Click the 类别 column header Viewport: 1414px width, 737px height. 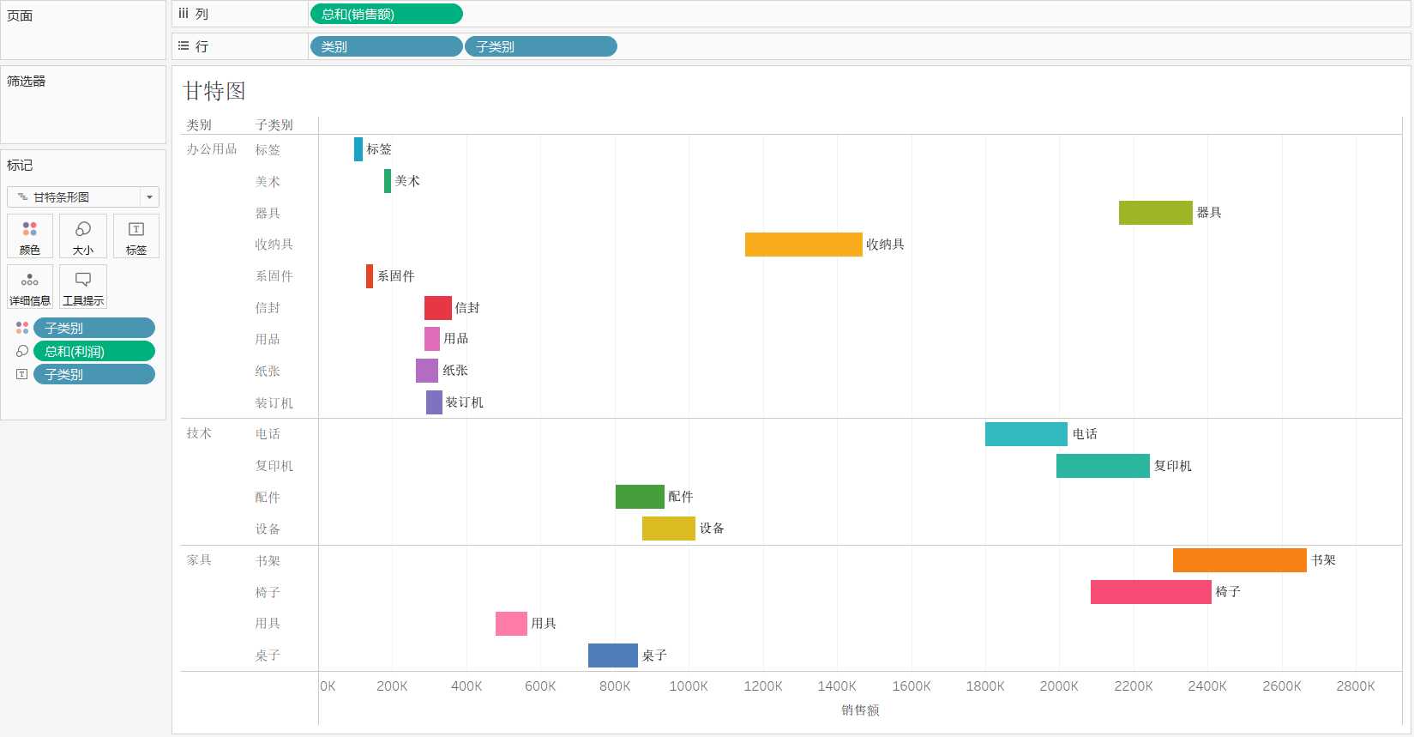199,125
